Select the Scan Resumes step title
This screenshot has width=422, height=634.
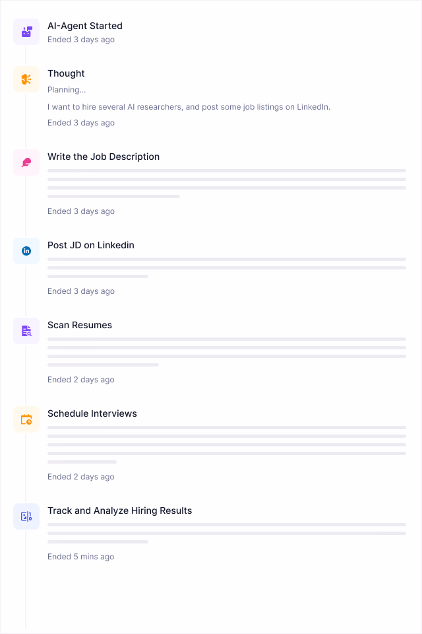tap(80, 325)
